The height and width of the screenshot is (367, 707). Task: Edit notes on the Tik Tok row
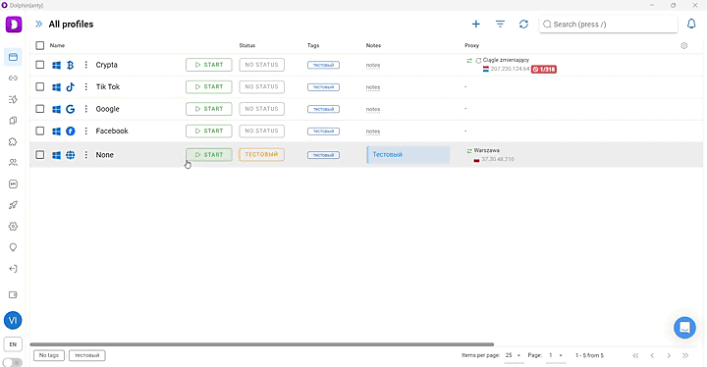point(373,87)
